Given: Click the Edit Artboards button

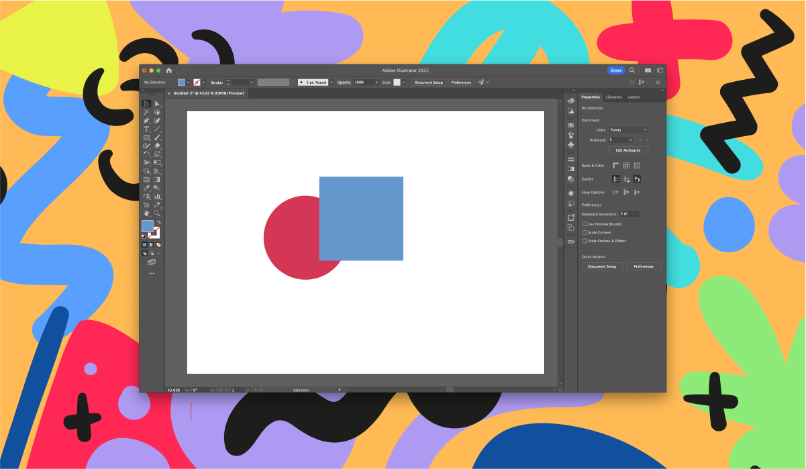Looking at the screenshot, I should click(627, 150).
